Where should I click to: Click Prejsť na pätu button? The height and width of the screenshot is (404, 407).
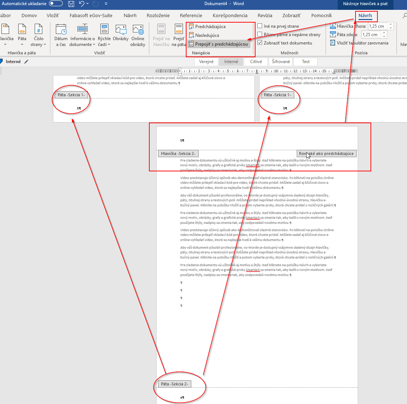pos(179,35)
